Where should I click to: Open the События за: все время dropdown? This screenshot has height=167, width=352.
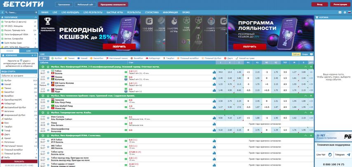[19, 76]
